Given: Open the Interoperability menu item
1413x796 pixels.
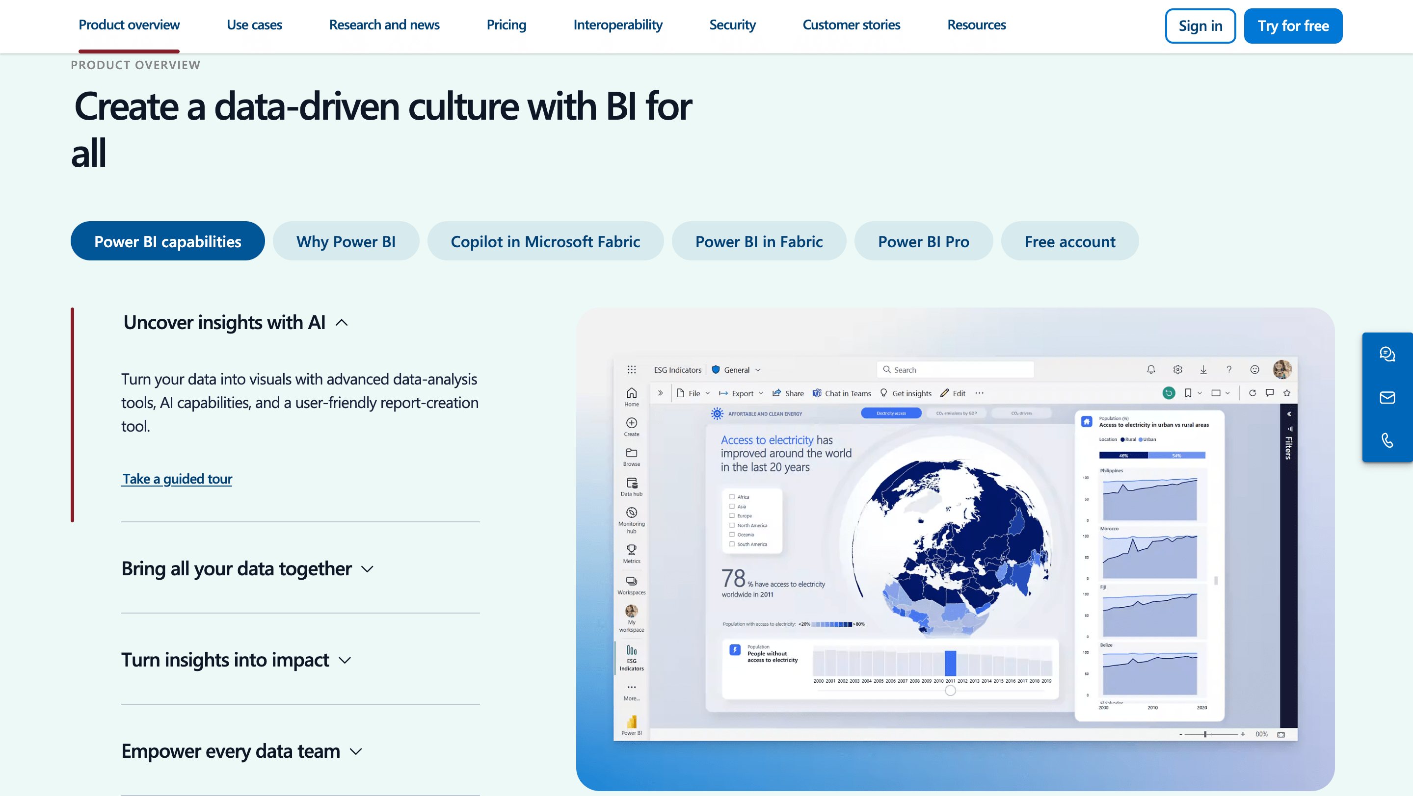Looking at the screenshot, I should (x=617, y=25).
